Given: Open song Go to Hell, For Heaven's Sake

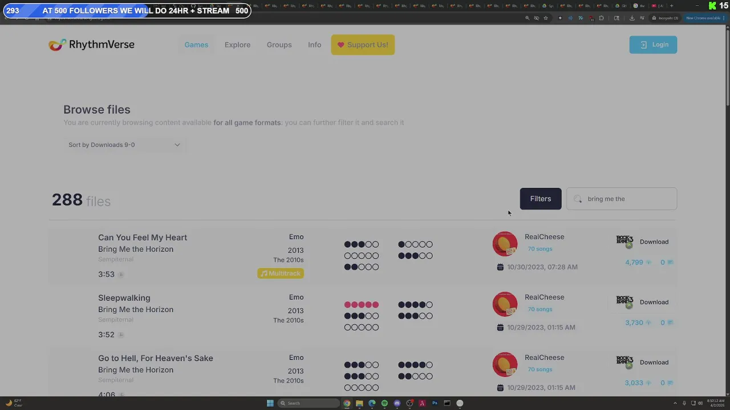Looking at the screenshot, I should [x=156, y=358].
